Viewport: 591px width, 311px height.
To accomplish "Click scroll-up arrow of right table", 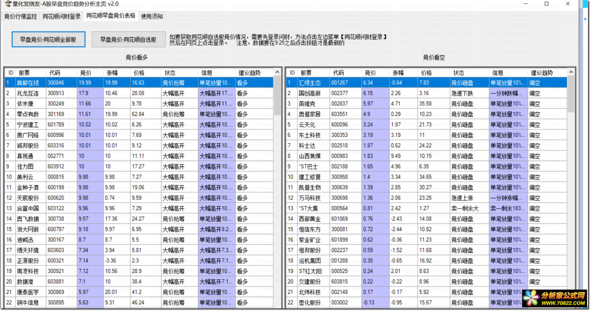I will pos(571,72).
